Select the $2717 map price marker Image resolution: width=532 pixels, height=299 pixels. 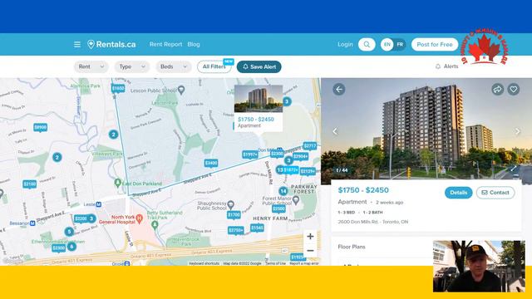click(x=310, y=146)
